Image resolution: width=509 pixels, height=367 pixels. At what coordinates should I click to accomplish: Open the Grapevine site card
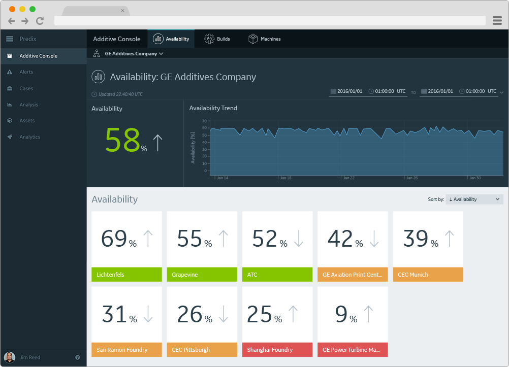[x=202, y=246]
